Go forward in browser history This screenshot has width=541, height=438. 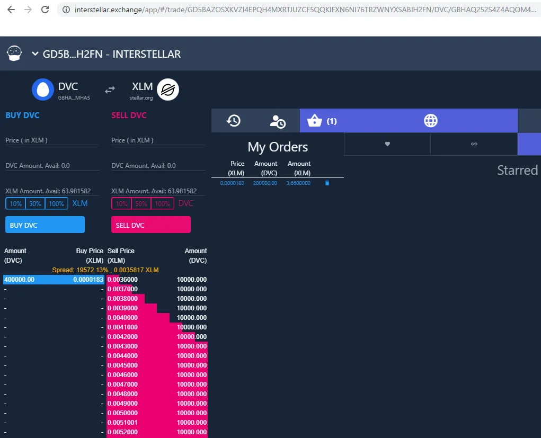pyautogui.click(x=28, y=10)
